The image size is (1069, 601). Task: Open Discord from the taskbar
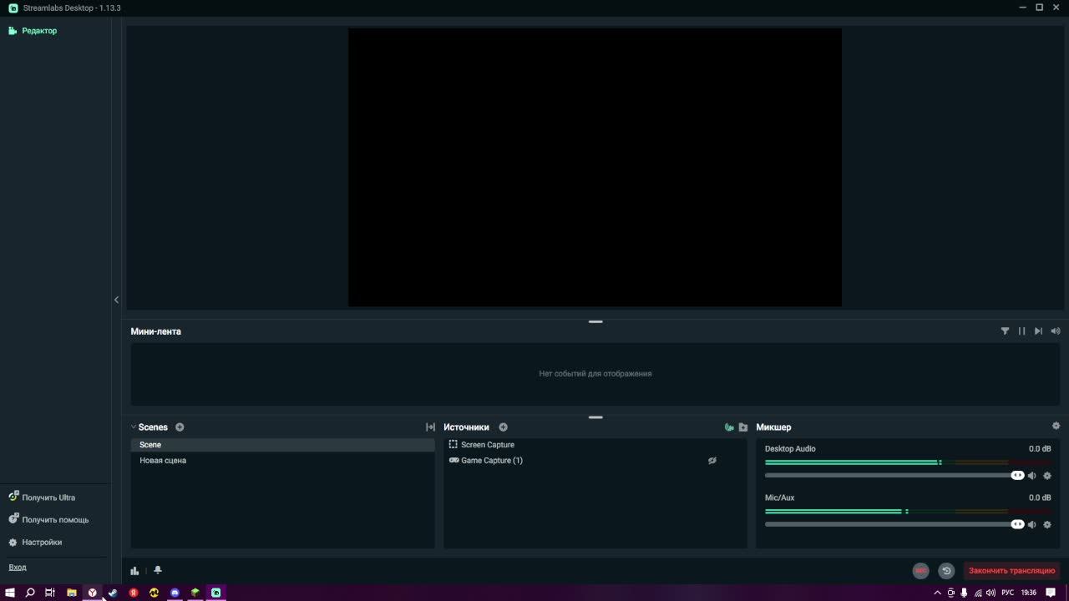175,593
